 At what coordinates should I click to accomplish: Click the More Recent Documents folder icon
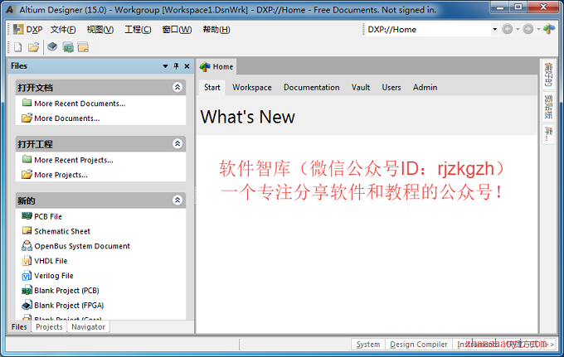pyautogui.click(x=27, y=103)
